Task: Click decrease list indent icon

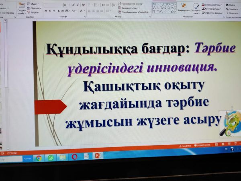Action: [104, 5]
